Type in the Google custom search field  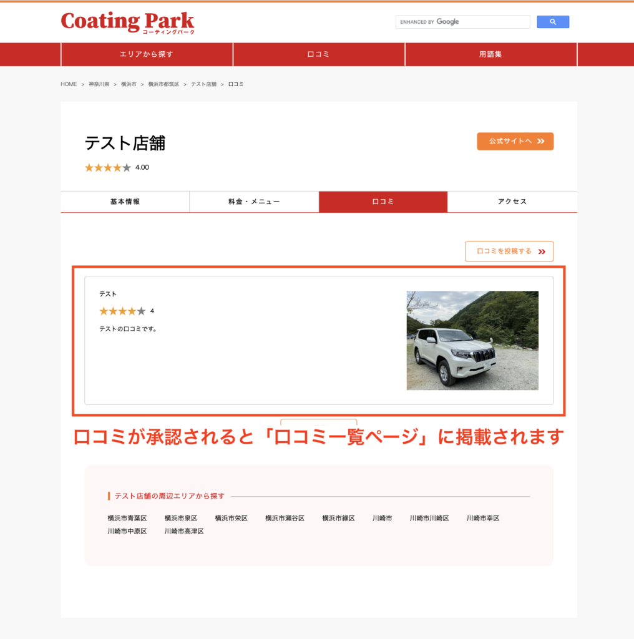pyautogui.click(x=462, y=22)
